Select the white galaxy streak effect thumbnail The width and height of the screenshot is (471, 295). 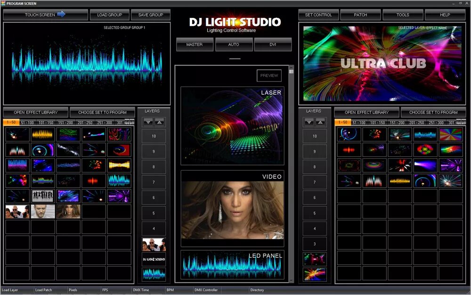click(68, 149)
